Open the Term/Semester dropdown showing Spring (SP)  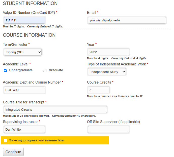tap(23, 52)
